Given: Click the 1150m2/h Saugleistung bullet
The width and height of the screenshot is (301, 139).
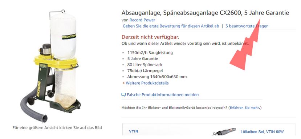Looking at the screenshot, I should click(150, 53).
